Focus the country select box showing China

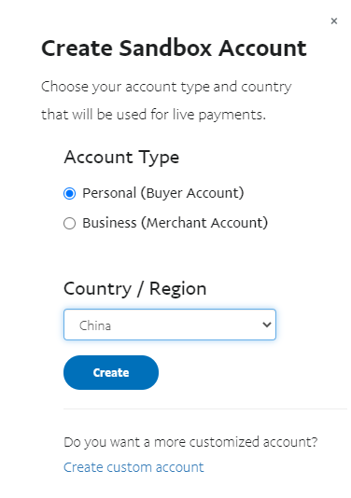pyautogui.click(x=170, y=325)
